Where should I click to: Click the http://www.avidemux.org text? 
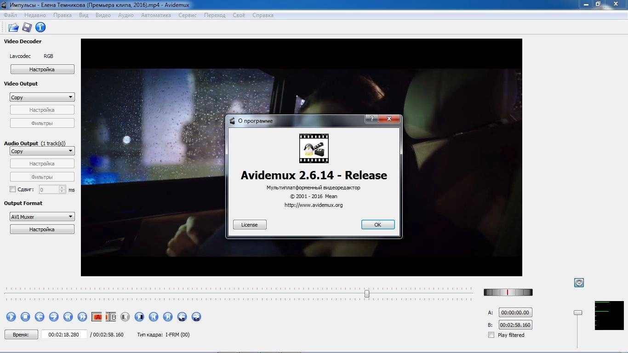[314, 205]
